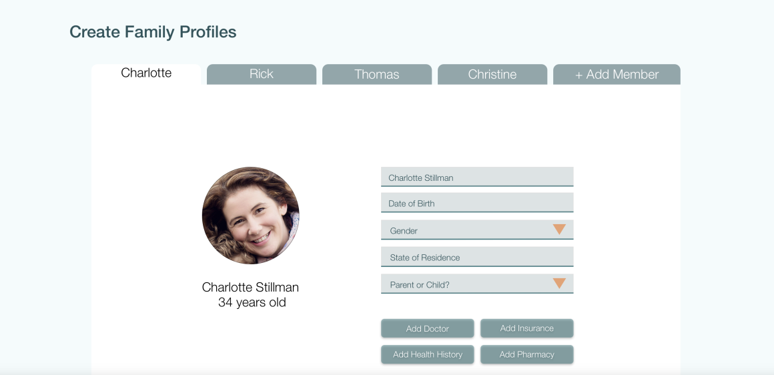Select the Charlotte tab
The height and width of the screenshot is (375, 774).
click(146, 73)
